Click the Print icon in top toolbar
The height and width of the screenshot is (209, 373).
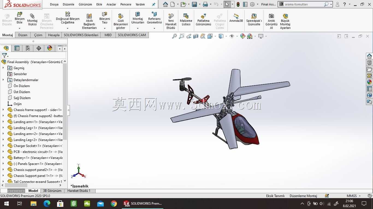[x=205, y=4]
